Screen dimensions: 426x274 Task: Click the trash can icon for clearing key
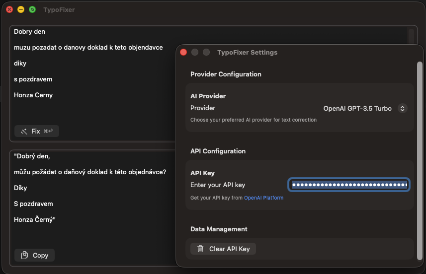point(200,249)
